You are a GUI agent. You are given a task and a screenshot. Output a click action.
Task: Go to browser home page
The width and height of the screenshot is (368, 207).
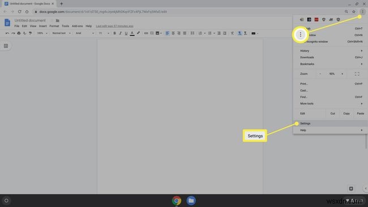point(27,11)
